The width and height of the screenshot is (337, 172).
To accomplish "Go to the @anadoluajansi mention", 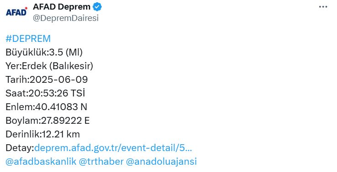I will point(161,162).
